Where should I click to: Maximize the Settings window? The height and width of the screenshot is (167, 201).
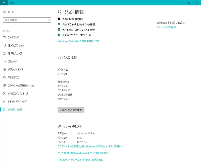coord(189,3)
